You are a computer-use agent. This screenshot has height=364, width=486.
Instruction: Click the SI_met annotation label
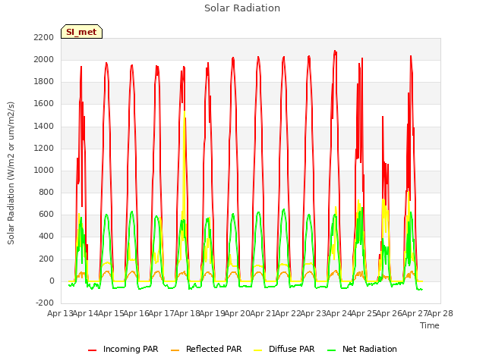pos(81,32)
